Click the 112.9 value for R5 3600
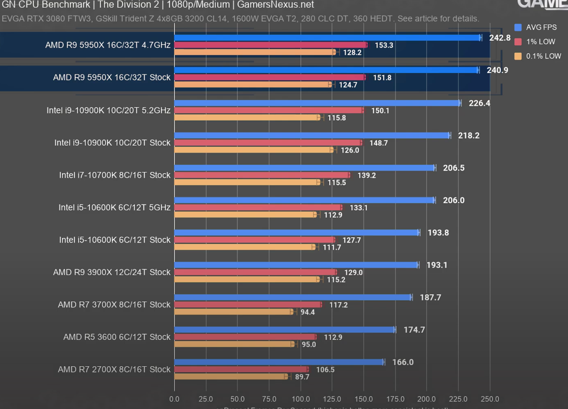568x409 pixels. click(x=333, y=337)
